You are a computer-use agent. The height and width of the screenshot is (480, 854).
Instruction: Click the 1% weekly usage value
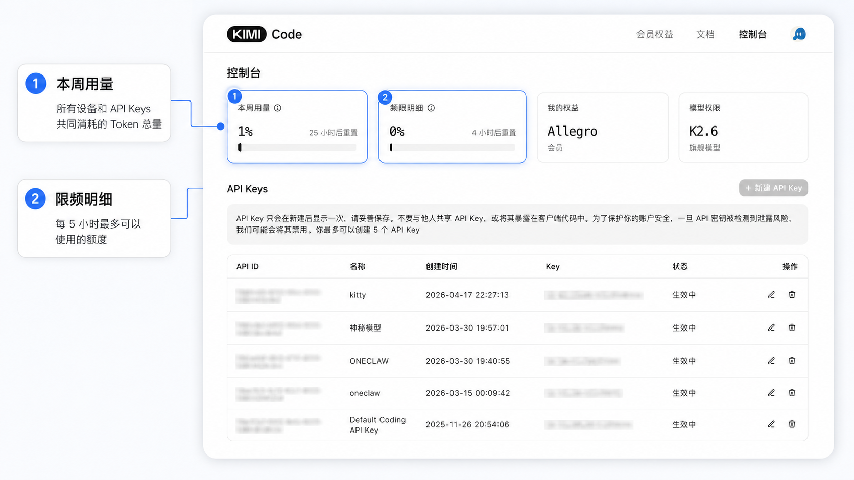point(245,132)
